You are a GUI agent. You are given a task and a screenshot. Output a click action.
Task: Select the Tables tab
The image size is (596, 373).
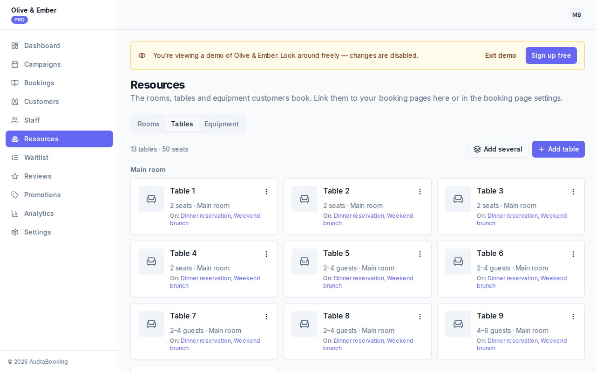point(182,124)
